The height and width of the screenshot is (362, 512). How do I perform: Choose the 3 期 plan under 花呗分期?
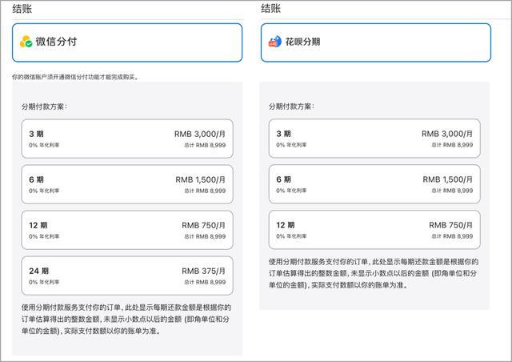(x=374, y=139)
